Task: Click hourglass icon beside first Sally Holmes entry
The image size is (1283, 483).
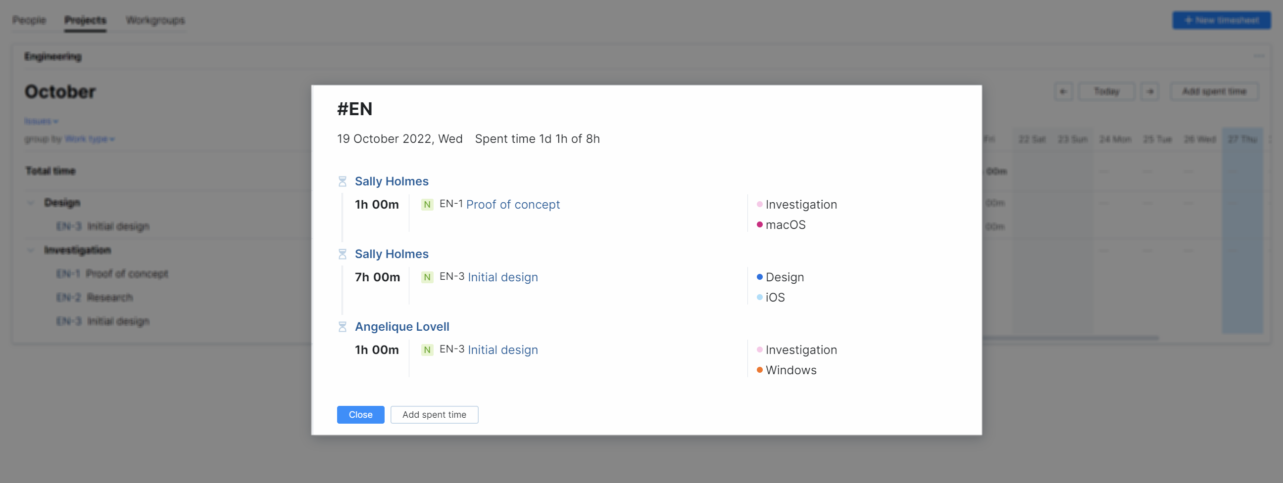Action: 342,181
